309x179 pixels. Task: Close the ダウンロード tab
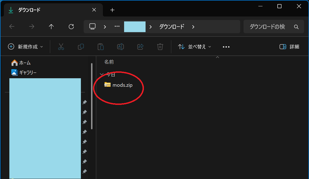[94, 10]
